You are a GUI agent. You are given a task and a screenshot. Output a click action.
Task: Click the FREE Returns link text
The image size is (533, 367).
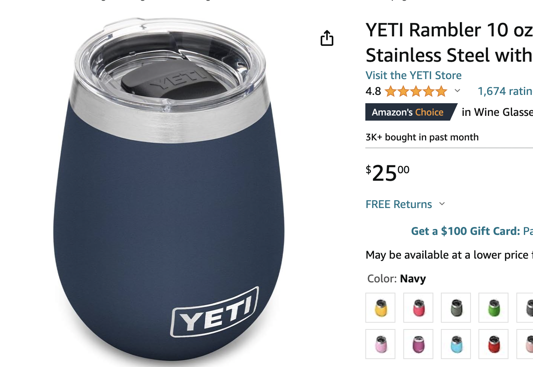point(399,204)
